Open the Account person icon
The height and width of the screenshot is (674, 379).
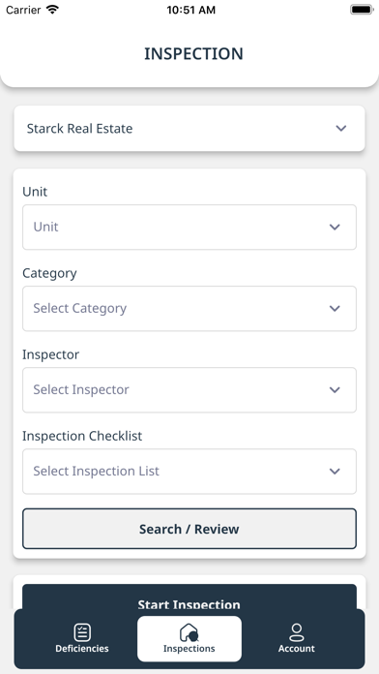pos(296,632)
